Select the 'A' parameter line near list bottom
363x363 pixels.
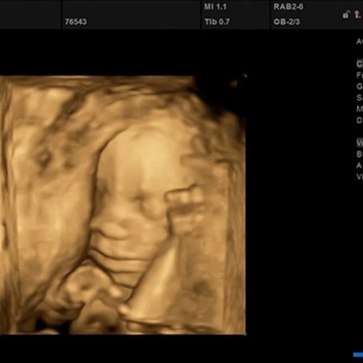(x=360, y=165)
